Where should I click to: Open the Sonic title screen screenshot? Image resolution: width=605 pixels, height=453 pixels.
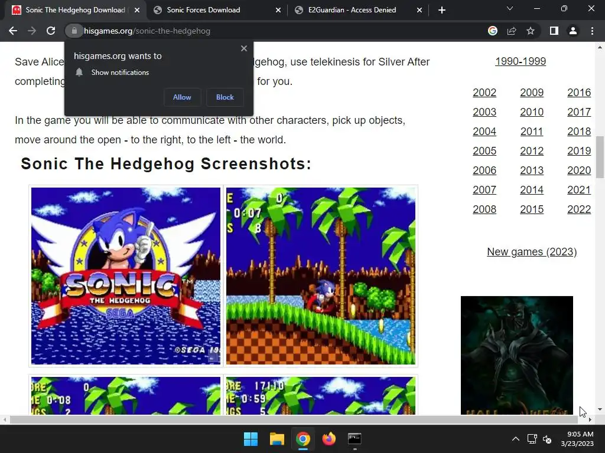click(x=126, y=276)
